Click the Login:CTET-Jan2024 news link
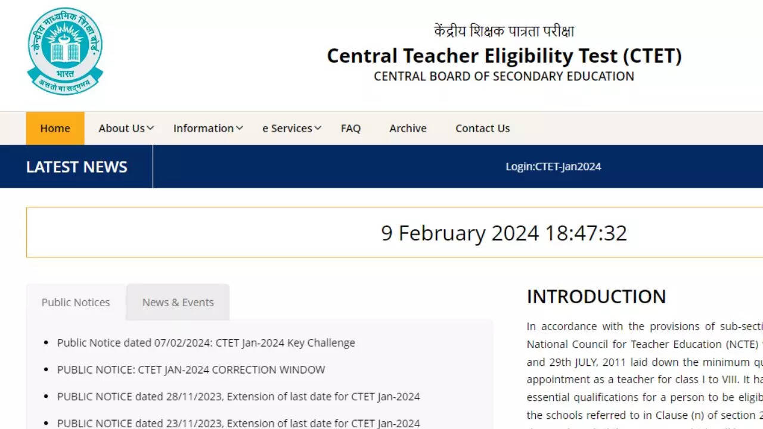Image resolution: width=763 pixels, height=429 pixels. point(553,166)
